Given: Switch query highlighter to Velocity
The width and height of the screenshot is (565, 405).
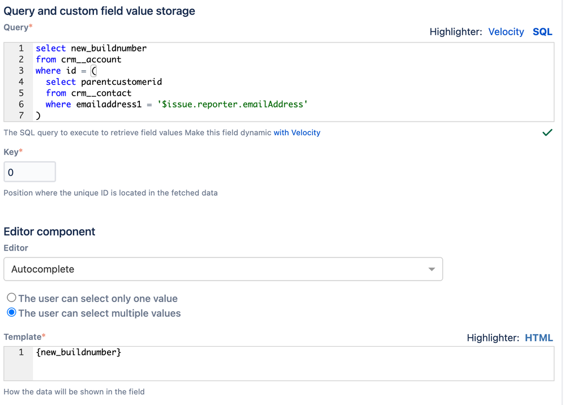Looking at the screenshot, I should pos(506,32).
